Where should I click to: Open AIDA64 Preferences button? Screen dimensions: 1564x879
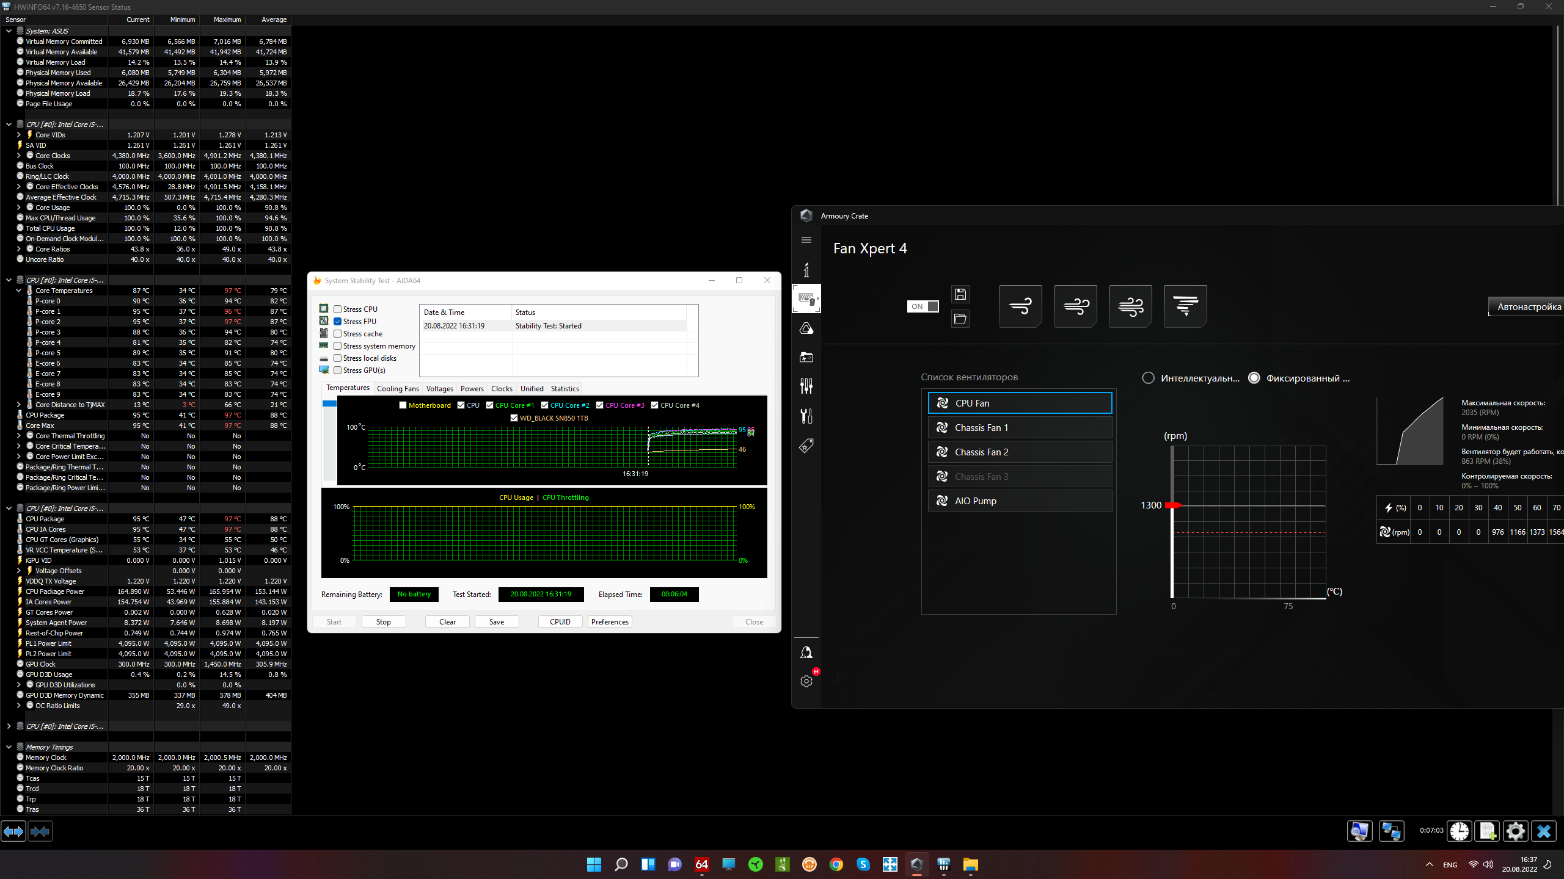tap(610, 621)
